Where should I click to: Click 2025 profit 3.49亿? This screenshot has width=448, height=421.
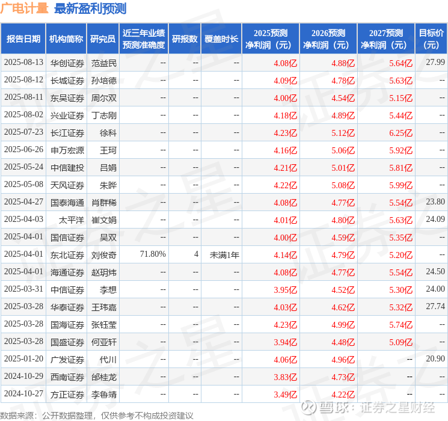pyautogui.click(x=286, y=395)
